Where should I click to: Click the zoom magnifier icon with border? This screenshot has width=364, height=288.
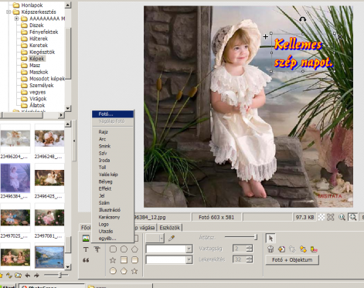click(x=352, y=217)
